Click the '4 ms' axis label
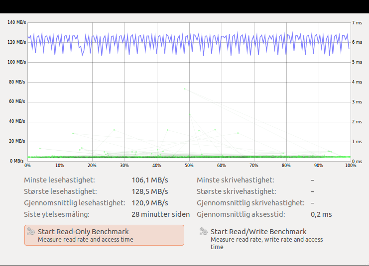 click(x=357, y=82)
